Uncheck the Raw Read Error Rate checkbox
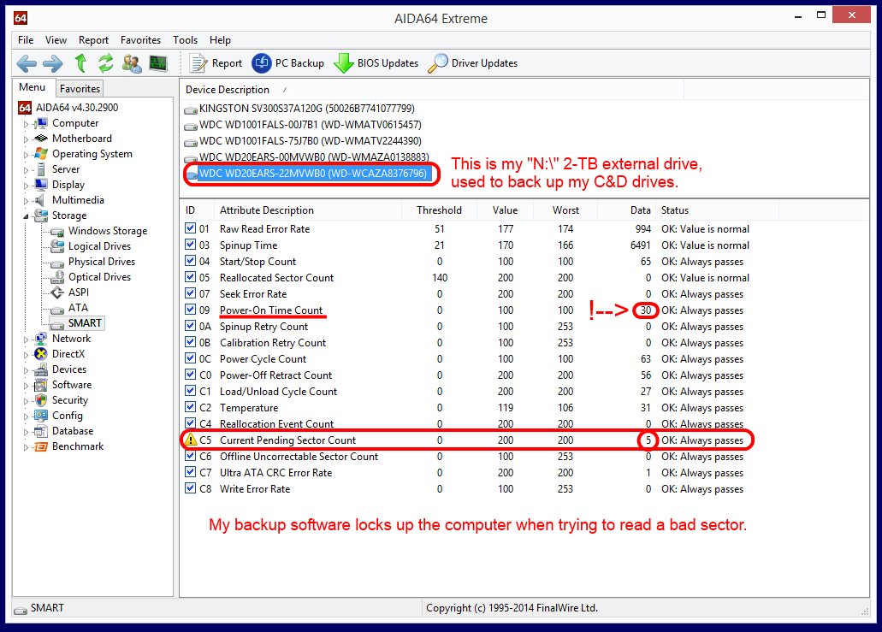 pos(191,228)
